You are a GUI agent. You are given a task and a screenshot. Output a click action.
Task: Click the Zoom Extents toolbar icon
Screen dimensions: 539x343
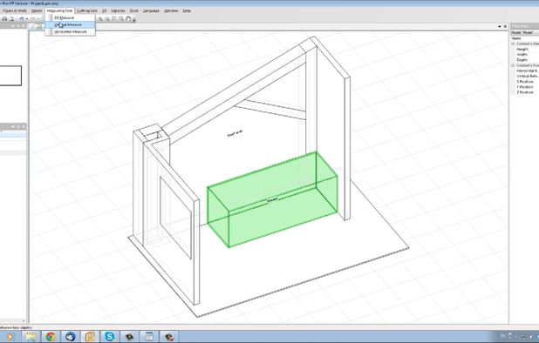(x=114, y=19)
